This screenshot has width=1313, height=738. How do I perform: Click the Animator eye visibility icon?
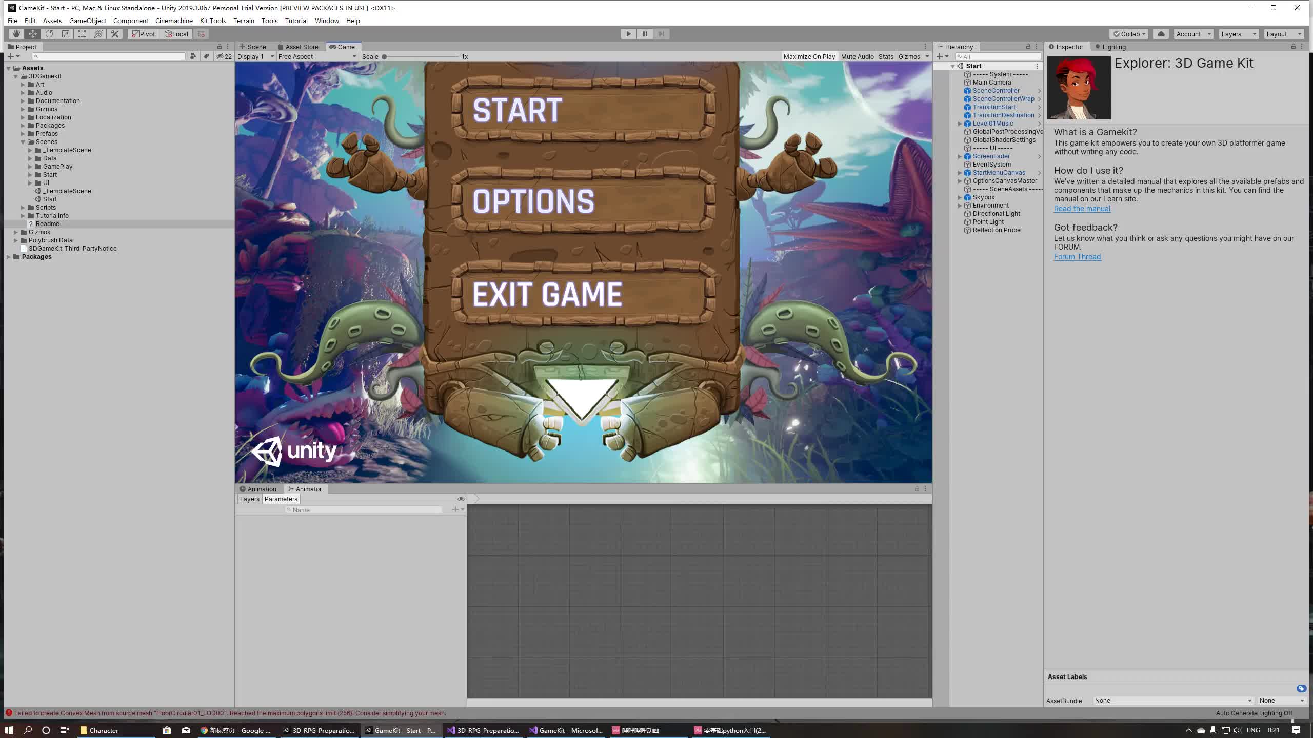pos(461,499)
